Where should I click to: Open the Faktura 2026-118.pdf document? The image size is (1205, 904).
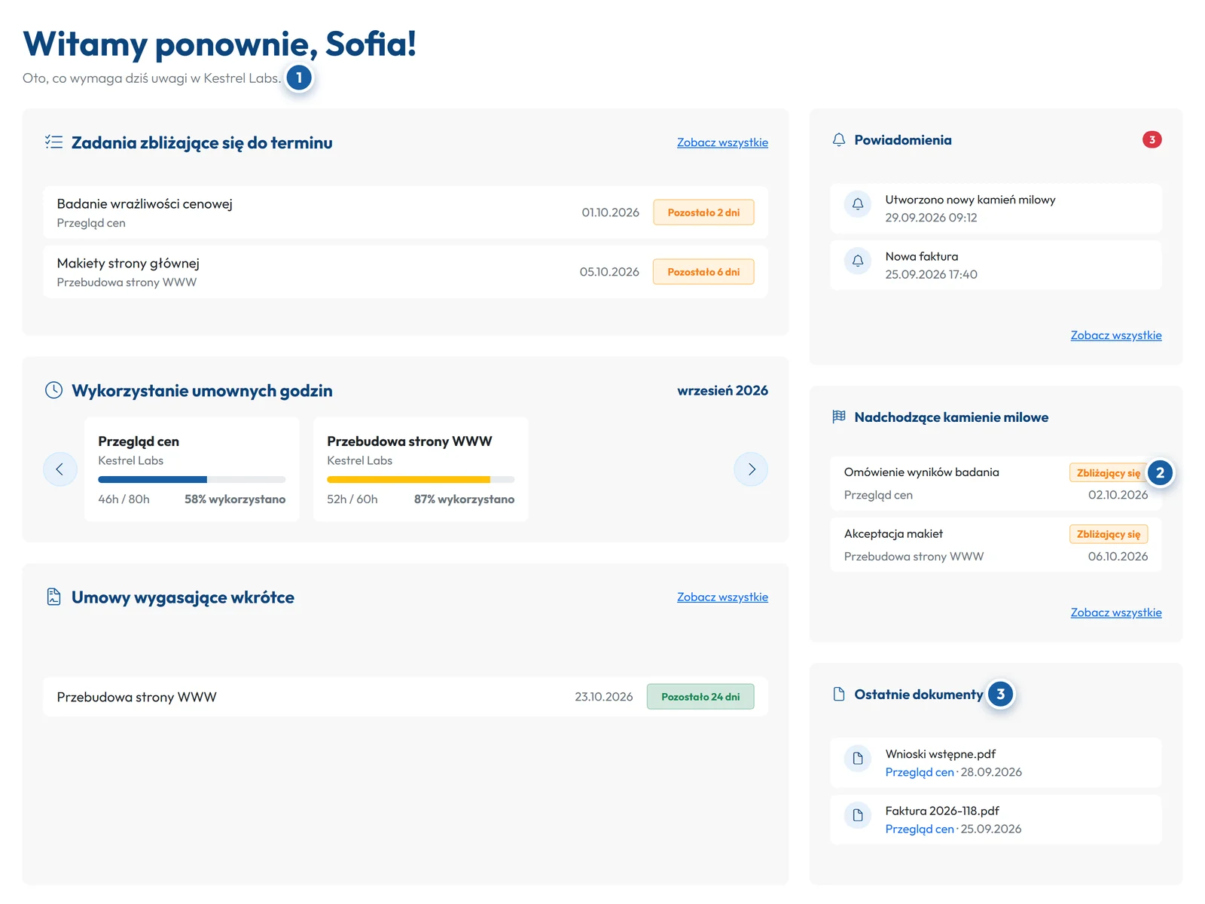point(996,820)
